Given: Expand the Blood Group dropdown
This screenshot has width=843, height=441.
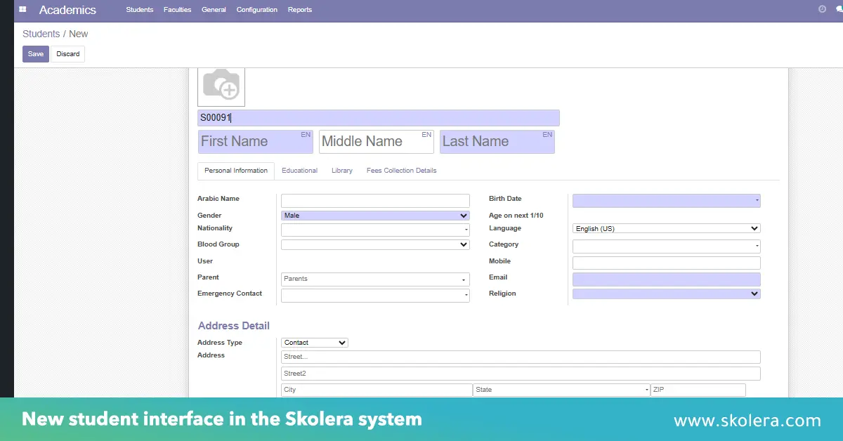Looking at the screenshot, I should 375,244.
